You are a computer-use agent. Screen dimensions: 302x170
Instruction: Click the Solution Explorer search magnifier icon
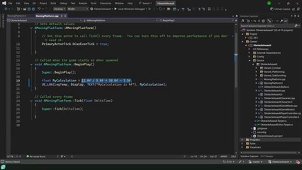(x=296, y=25)
